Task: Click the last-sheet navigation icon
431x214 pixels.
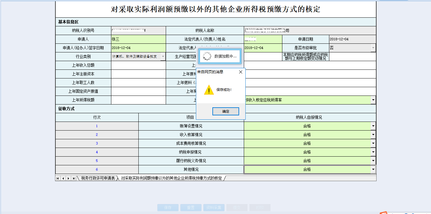Action: [73, 178]
